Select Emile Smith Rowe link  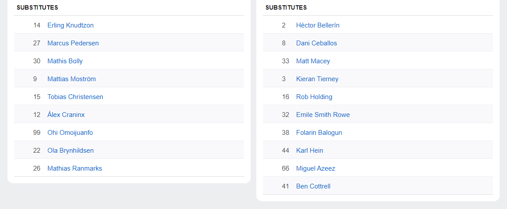pos(323,115)
